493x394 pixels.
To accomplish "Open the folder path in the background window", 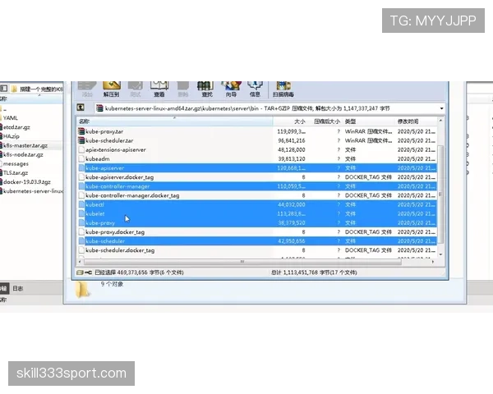I will (37, 89).
